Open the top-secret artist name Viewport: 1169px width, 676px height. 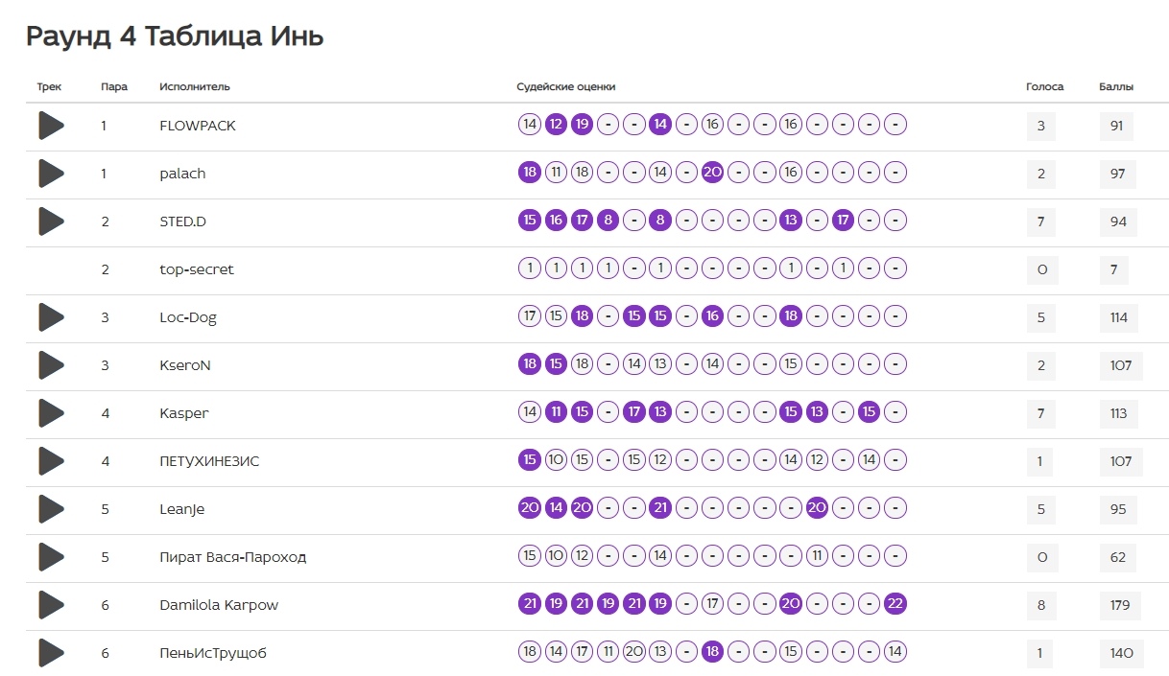197,269
